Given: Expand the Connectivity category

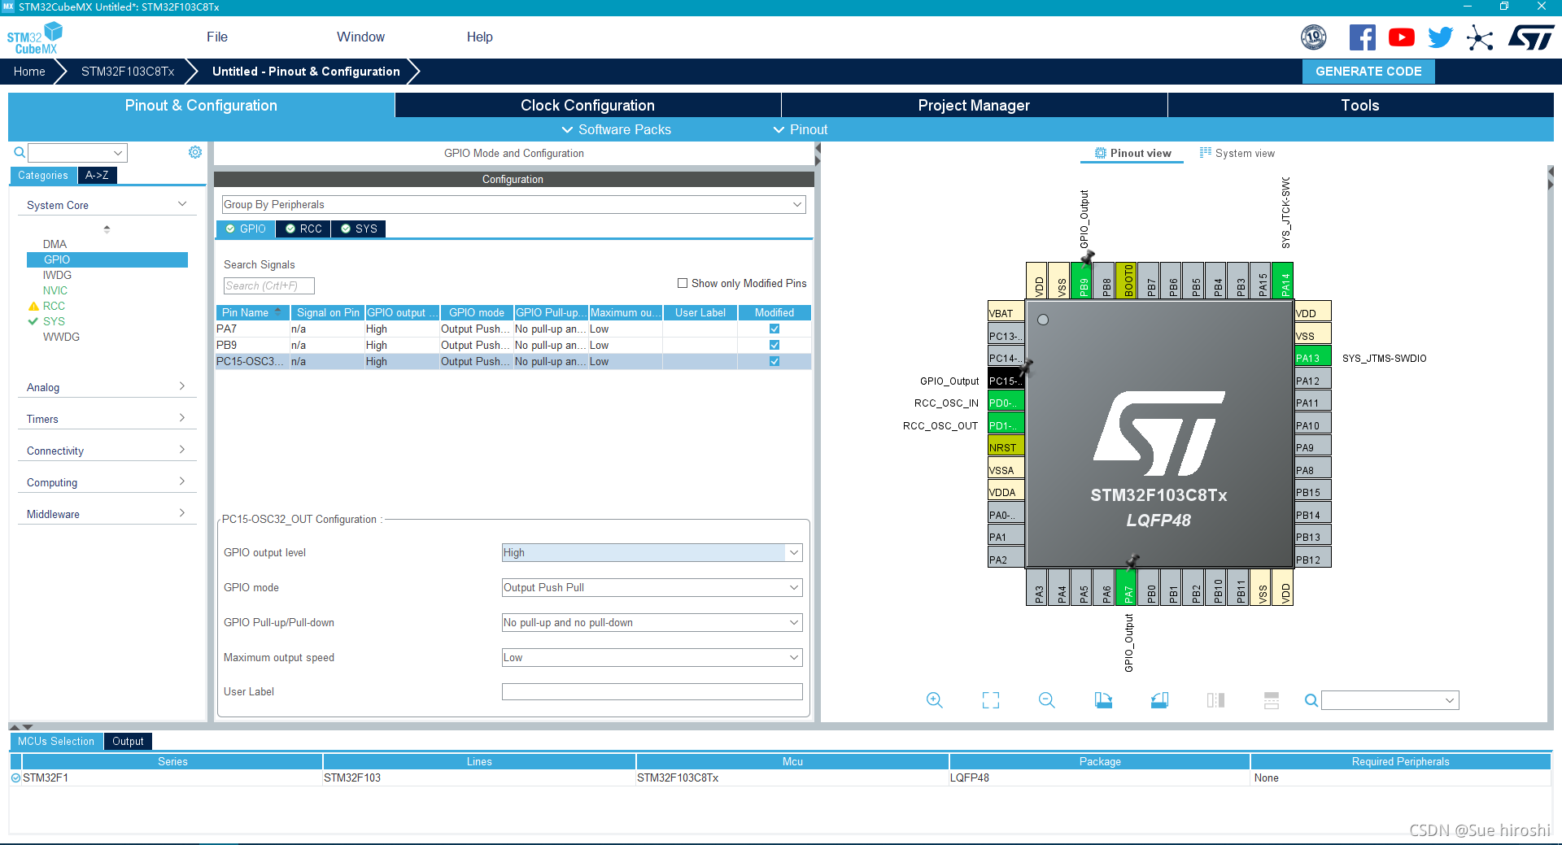Looking at the screenshot, I should [x=107, y=451].
